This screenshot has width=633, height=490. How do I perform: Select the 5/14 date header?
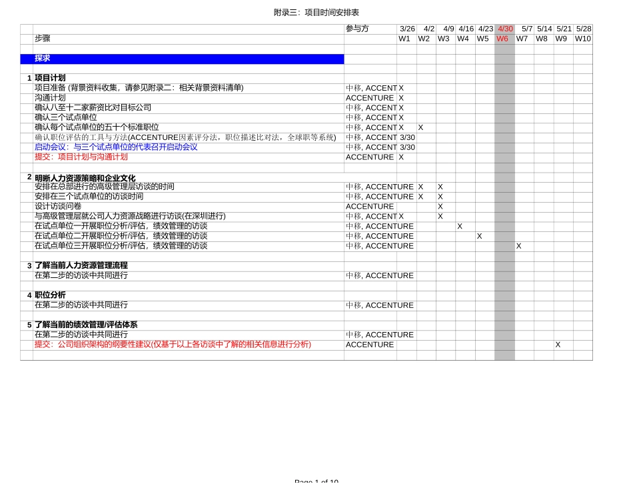544,29
